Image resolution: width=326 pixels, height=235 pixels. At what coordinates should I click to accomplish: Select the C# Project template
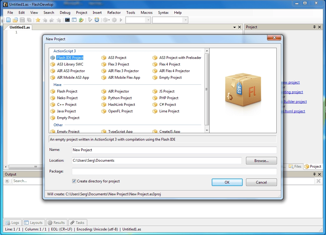tap(164, 105)
